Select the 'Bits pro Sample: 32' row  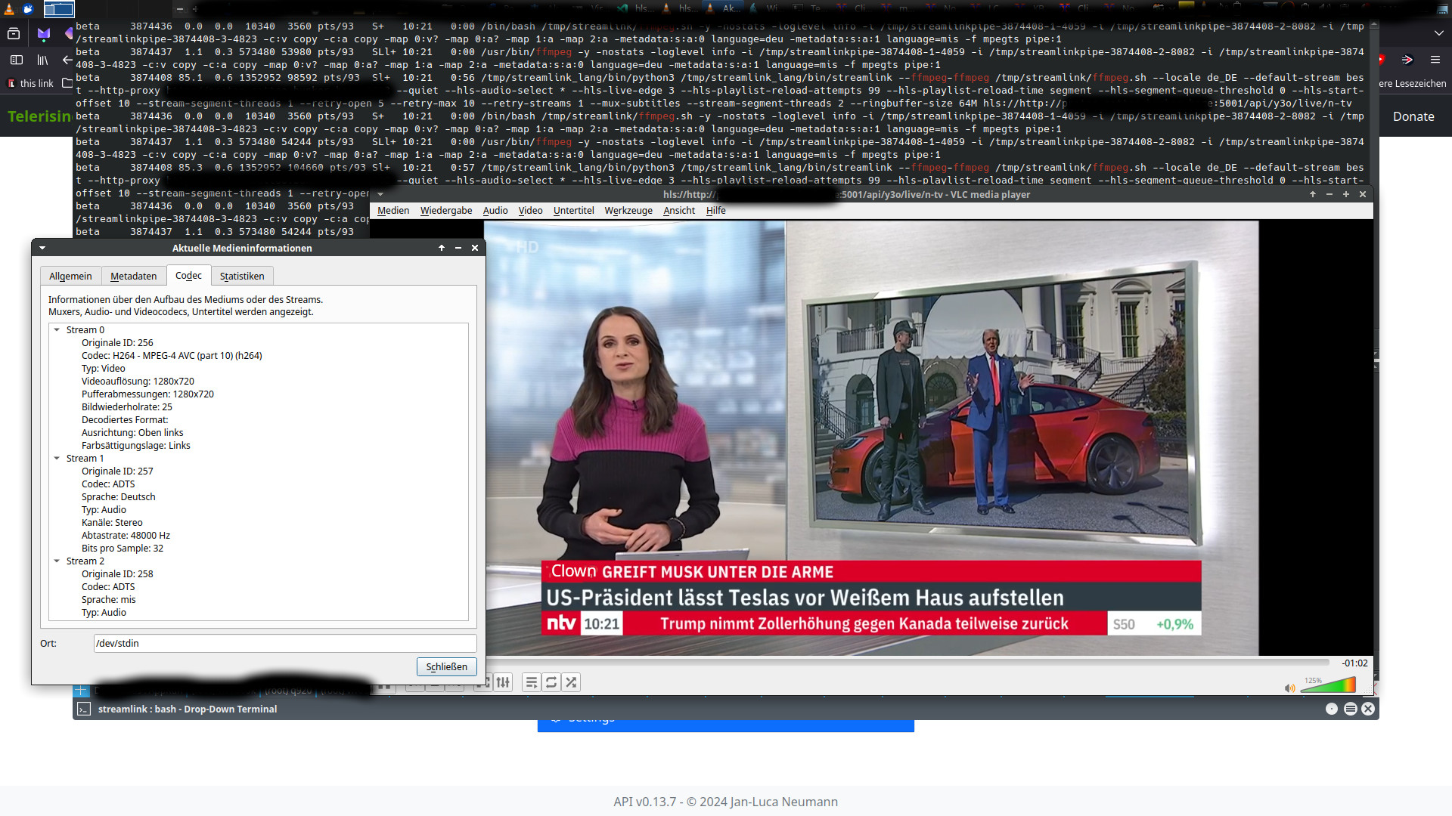[x=123, y=549]
